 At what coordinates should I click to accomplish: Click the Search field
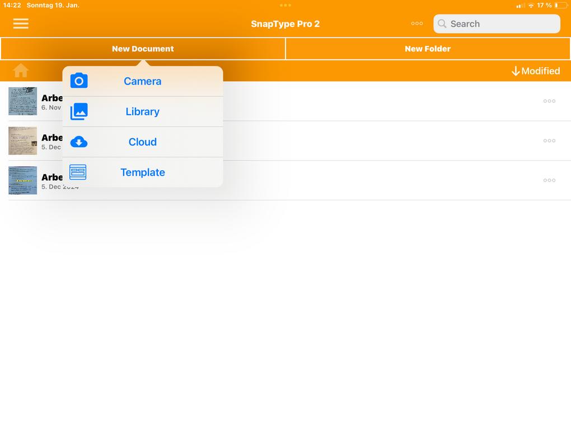pyautogui.click(x=497, y=24)
